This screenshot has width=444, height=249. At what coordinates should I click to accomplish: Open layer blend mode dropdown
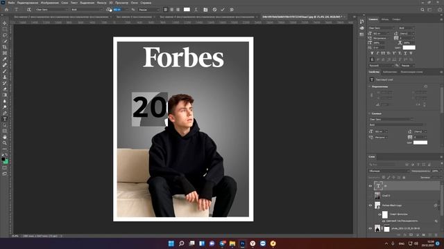coord(389,171)
